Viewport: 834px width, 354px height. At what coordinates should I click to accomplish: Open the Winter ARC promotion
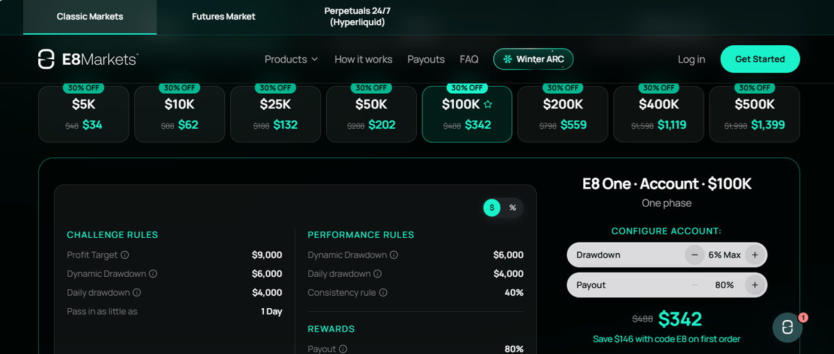(534, 59)
